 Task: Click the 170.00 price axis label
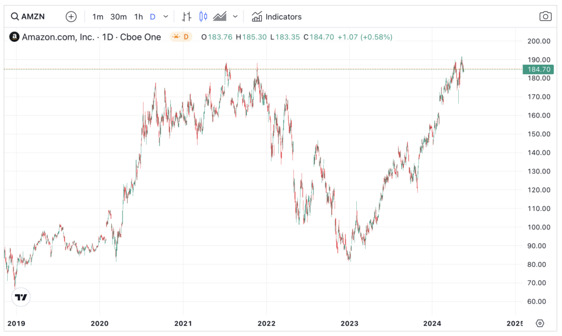coord(539,97)
